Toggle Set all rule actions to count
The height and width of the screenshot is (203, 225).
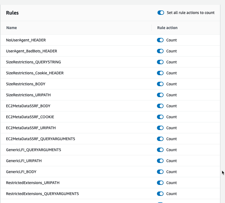pyautogui.click(x=161, y=13)
